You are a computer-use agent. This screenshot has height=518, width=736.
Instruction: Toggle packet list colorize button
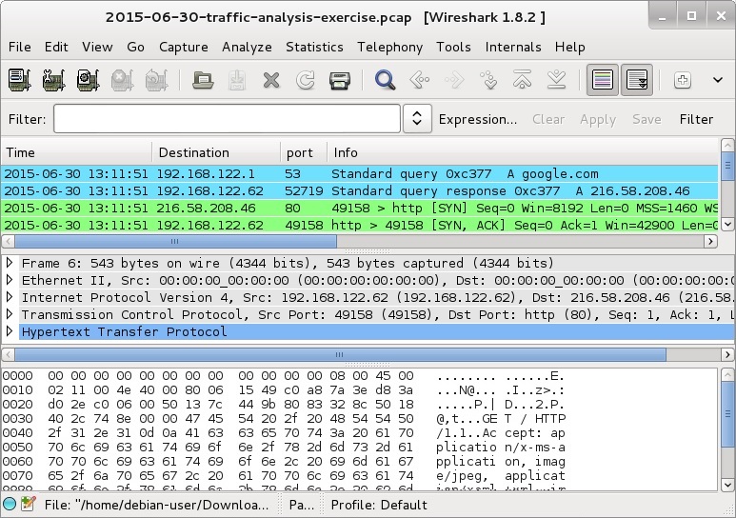click(602, 79)
